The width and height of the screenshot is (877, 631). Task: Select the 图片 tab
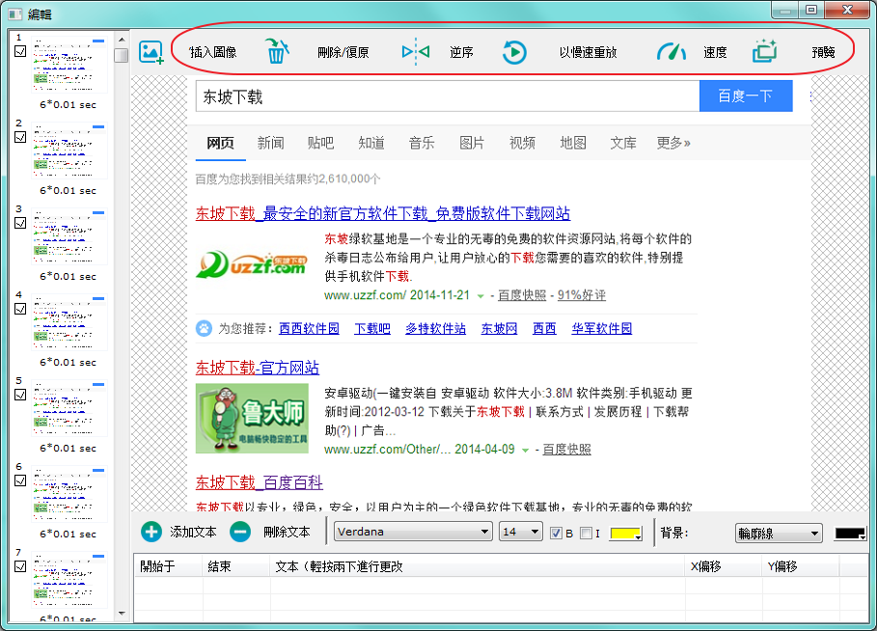click(472, 143)
